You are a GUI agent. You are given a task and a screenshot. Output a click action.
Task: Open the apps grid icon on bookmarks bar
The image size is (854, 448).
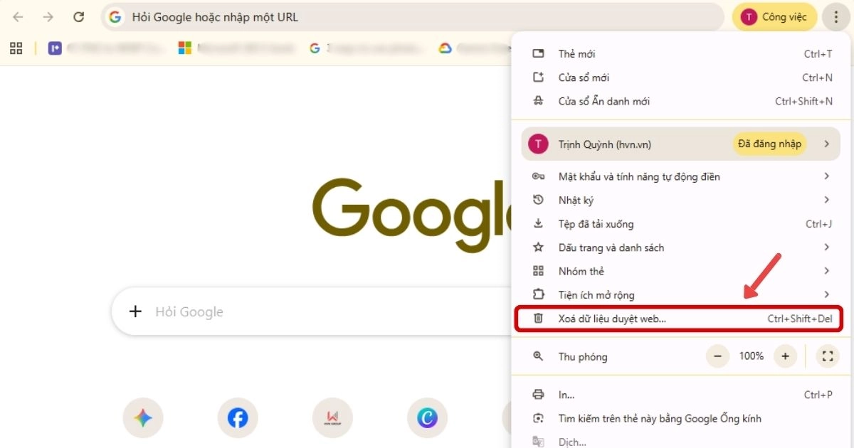(16, 48)
